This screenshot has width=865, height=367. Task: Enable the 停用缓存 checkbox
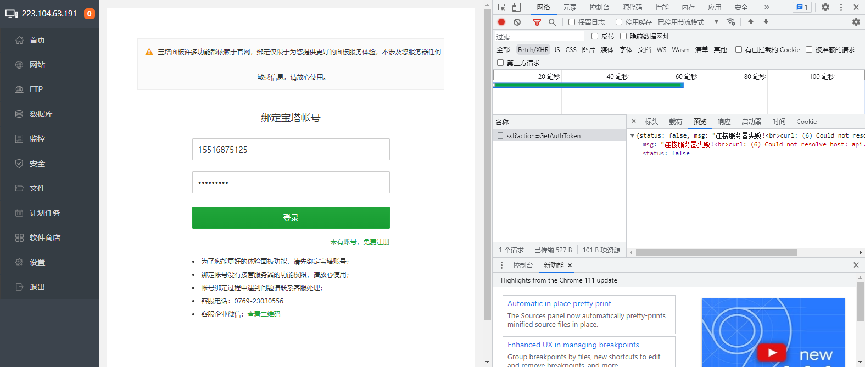click(x=619, y=22)
